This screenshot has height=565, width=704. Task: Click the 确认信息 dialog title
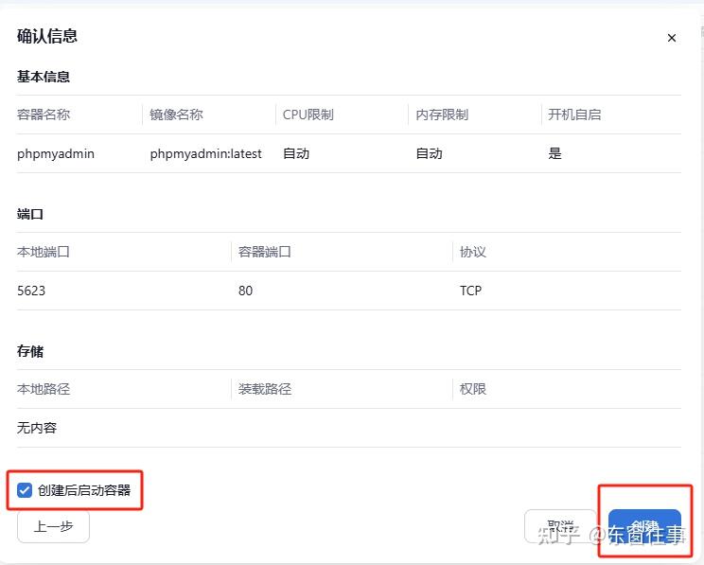pyautogui.click(x=47, y=36)
